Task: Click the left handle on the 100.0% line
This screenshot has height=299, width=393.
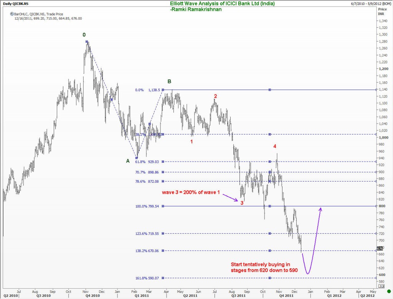Action: click(163, 206)
